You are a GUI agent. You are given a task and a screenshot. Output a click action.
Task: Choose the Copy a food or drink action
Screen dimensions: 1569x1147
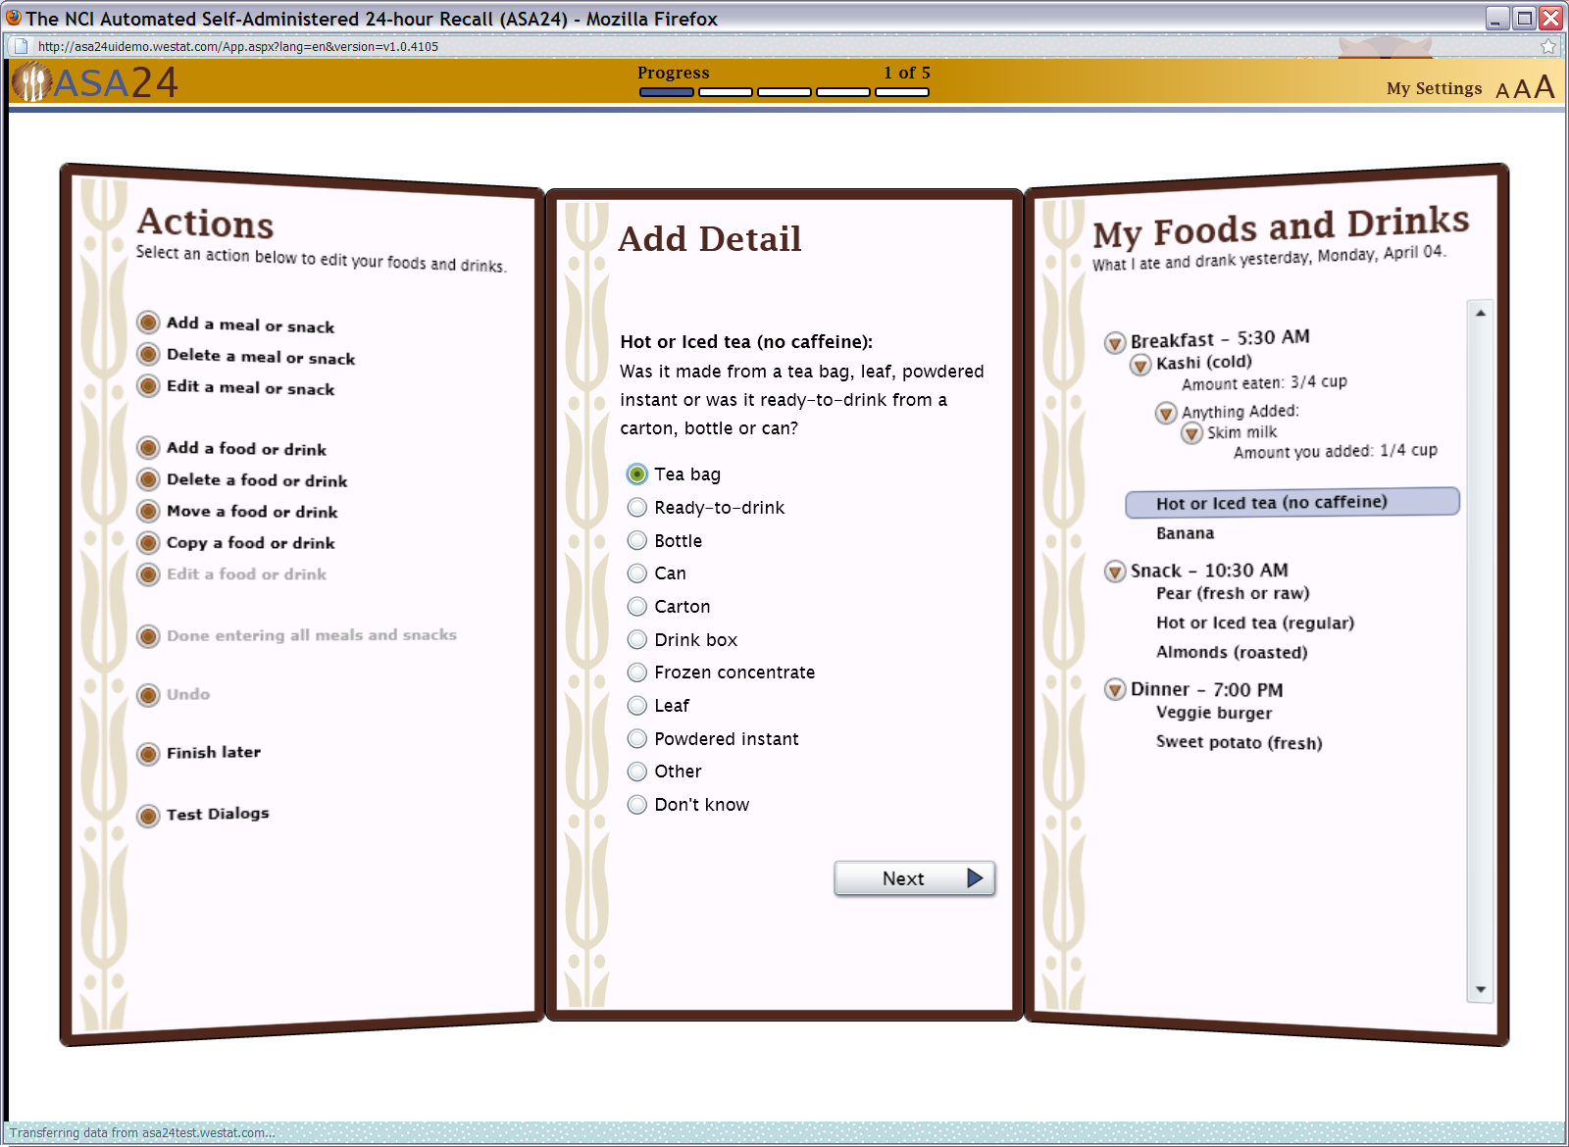pos(250,542)
